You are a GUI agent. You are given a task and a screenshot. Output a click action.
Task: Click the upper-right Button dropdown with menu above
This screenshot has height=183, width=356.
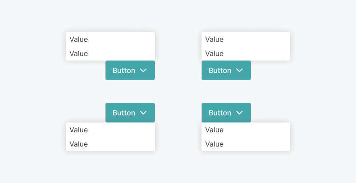click(226, 70)
